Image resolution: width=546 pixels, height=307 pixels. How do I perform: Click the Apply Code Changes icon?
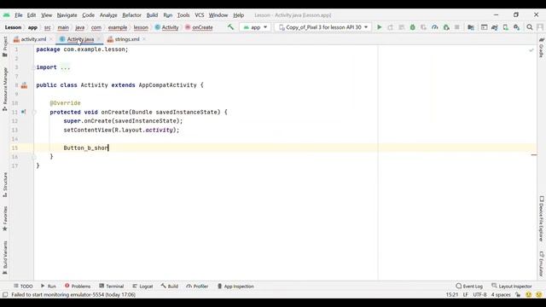(x=402, y=27)
